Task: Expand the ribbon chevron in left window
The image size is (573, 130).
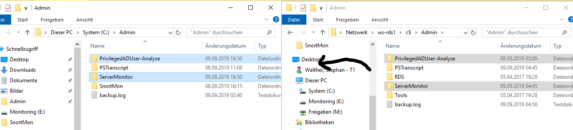Action: coord(266,20)
